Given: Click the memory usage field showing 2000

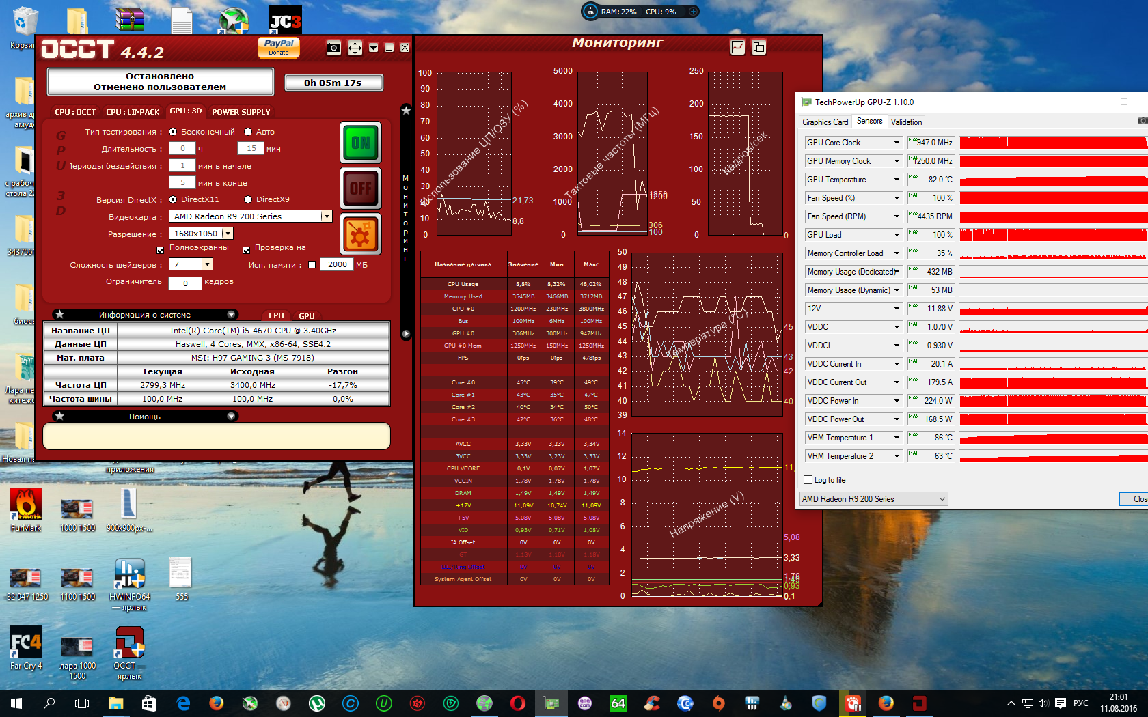Looking at the screenshot, I should click(338, 264).
